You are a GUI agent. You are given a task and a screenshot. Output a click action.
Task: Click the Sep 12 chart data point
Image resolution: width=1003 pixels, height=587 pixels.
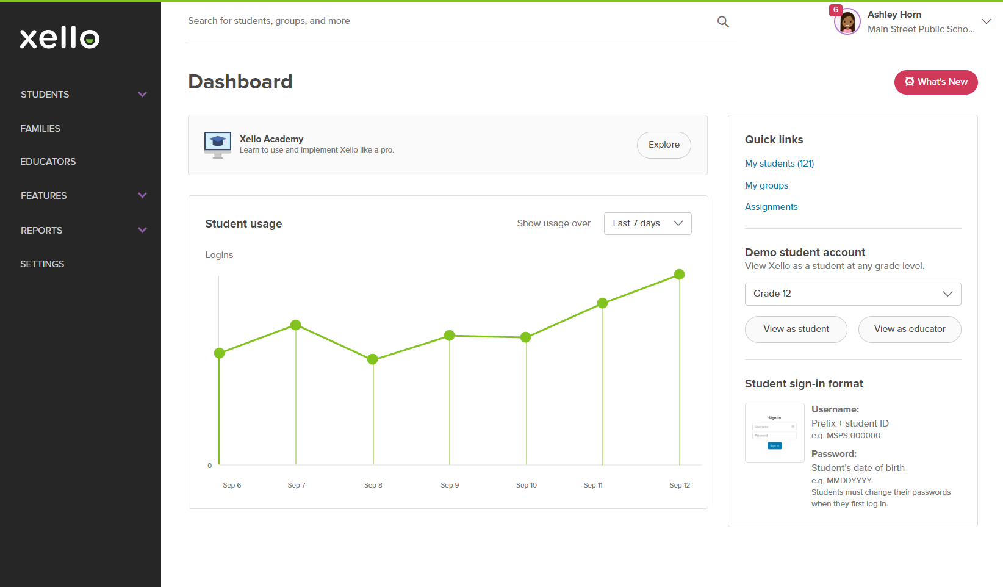coord(680,275)
